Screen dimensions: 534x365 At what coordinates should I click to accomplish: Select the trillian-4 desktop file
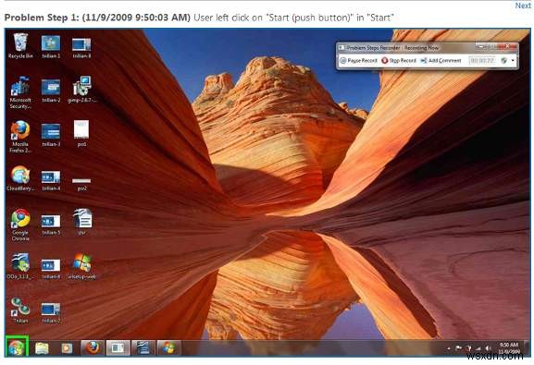tap(51, 180)
